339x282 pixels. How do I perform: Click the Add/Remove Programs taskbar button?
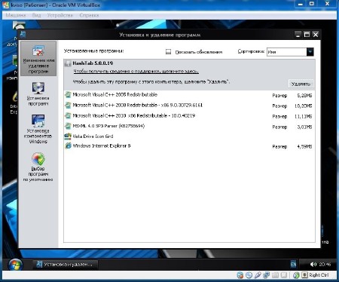(x=65, y=265)
